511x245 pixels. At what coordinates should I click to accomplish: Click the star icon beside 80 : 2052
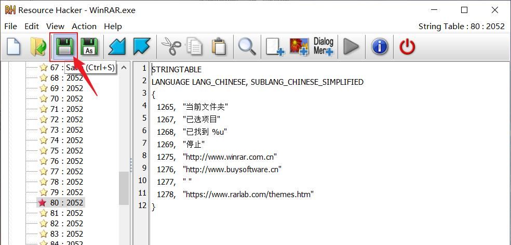click(x=43, y=202)
